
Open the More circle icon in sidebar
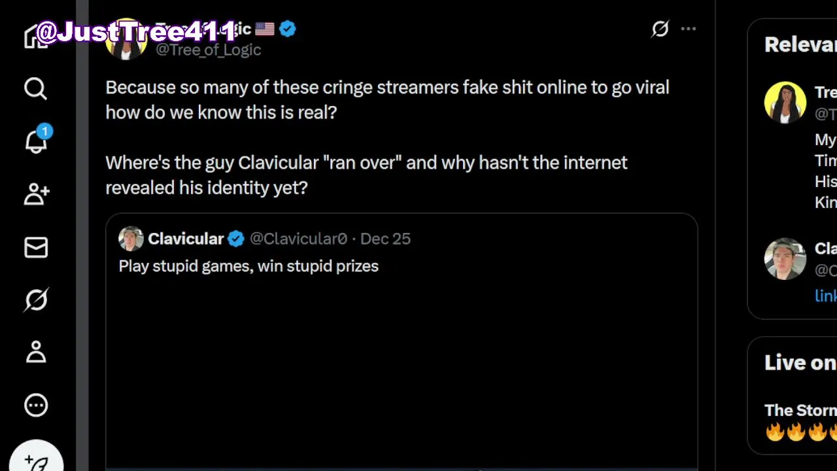tap(36, 406)
